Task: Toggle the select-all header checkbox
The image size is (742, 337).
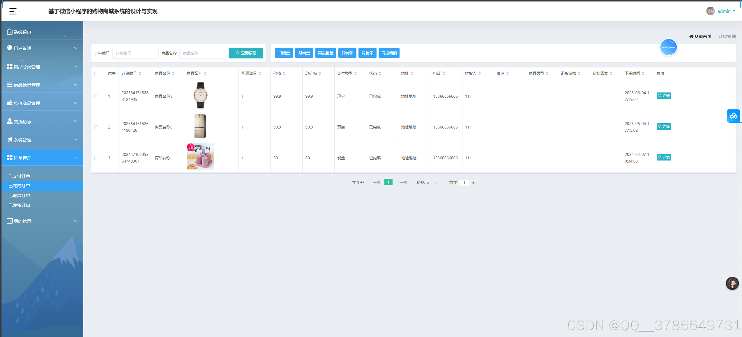Action: pos(96,74)
